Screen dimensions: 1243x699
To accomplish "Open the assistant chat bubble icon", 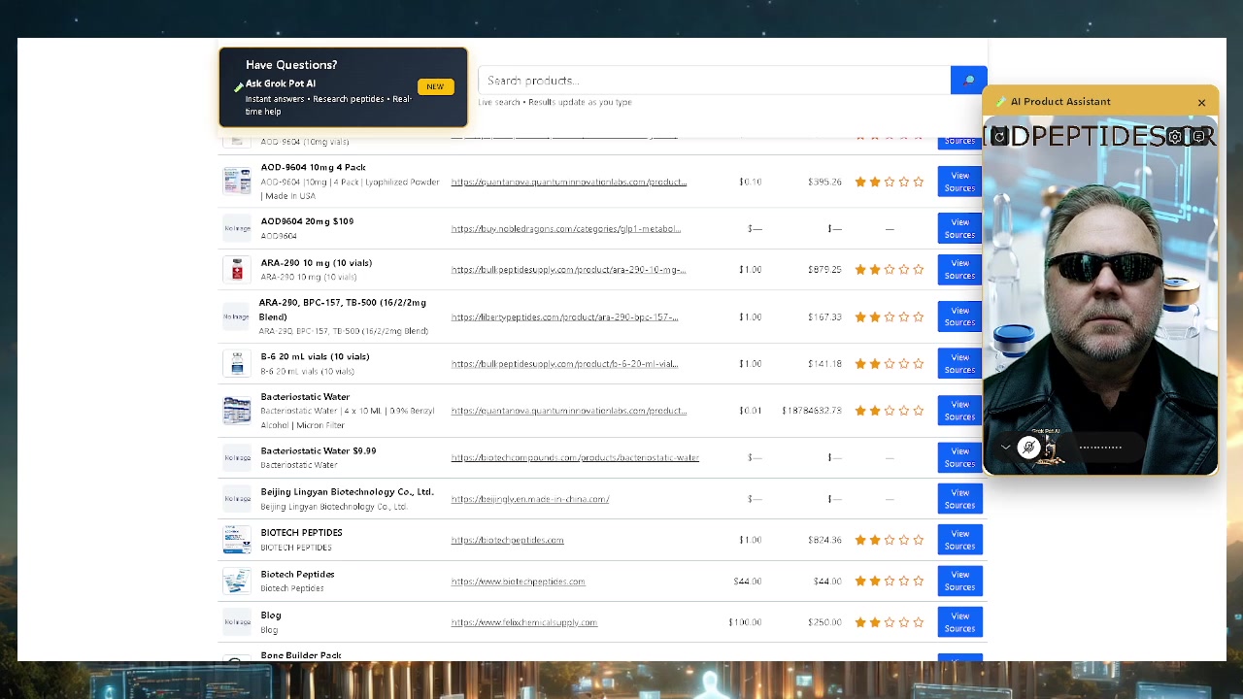I will point(1198,137).
